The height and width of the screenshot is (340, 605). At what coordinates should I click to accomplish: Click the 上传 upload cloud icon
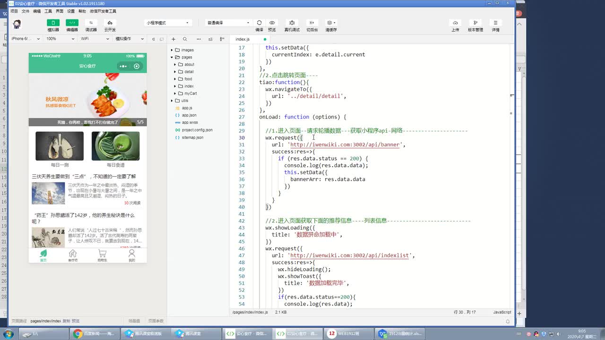455,23
